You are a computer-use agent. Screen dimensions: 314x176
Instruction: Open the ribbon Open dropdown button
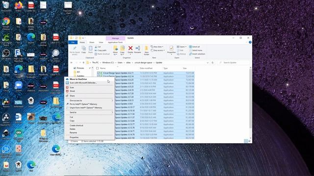click(x=182, y=47)
